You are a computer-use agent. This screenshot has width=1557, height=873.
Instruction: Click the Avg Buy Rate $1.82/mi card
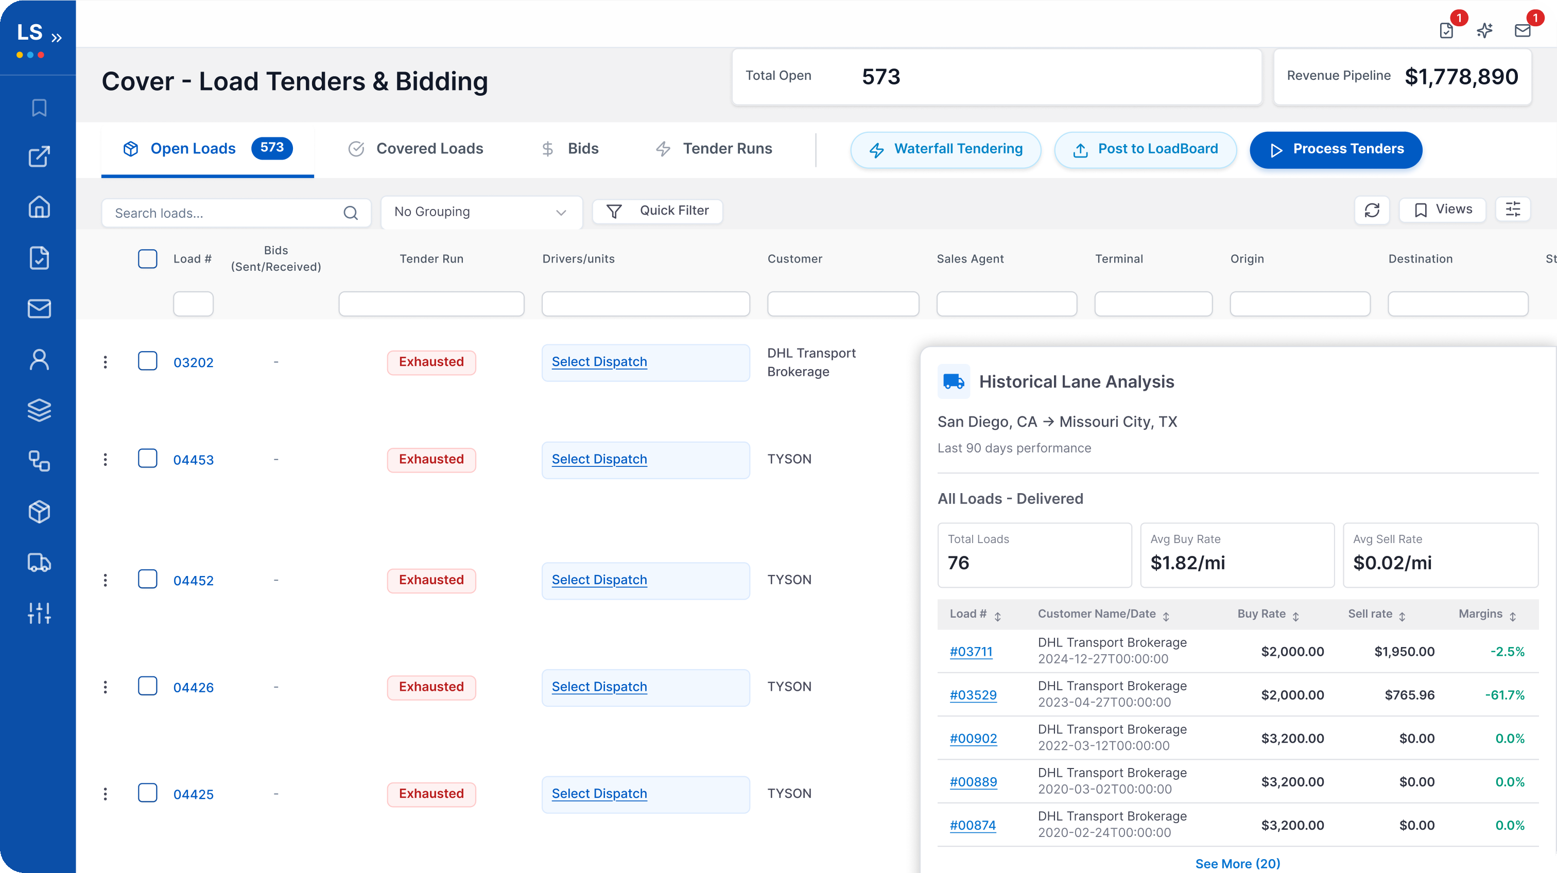pyautogui.click(x=1237, y=554)
